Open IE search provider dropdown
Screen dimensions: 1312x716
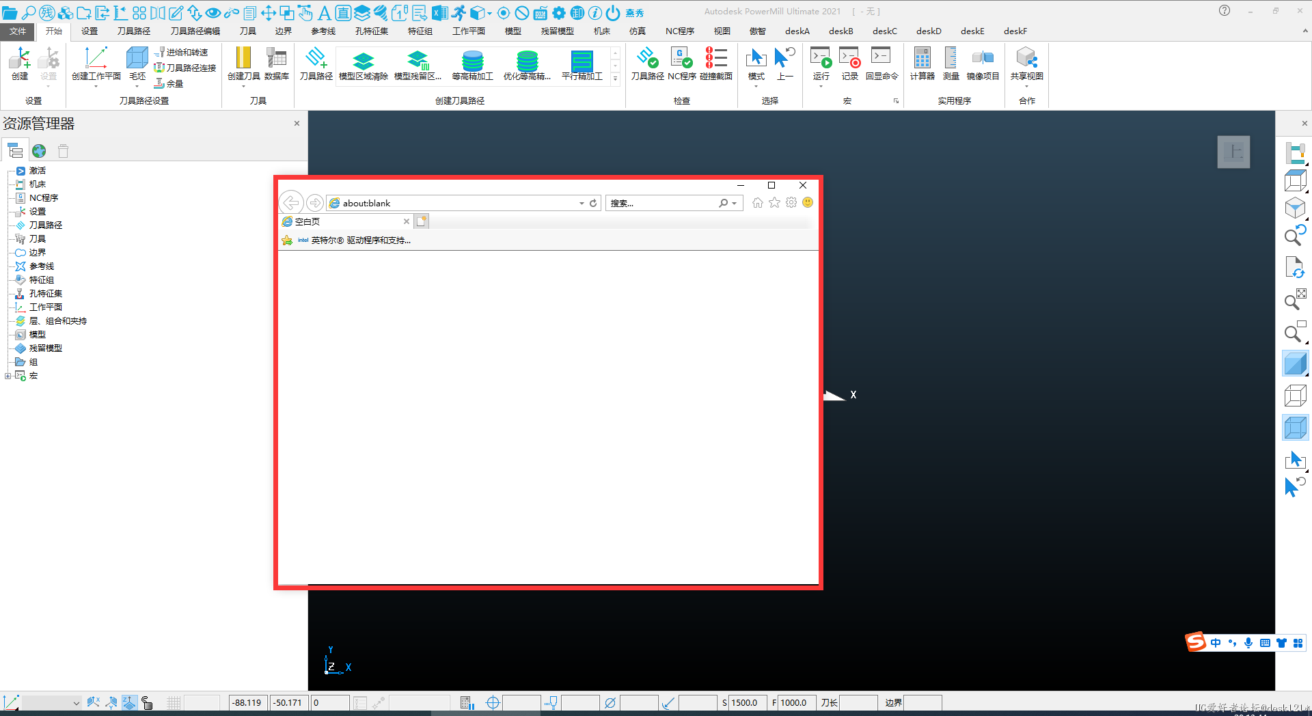[735, 204]
